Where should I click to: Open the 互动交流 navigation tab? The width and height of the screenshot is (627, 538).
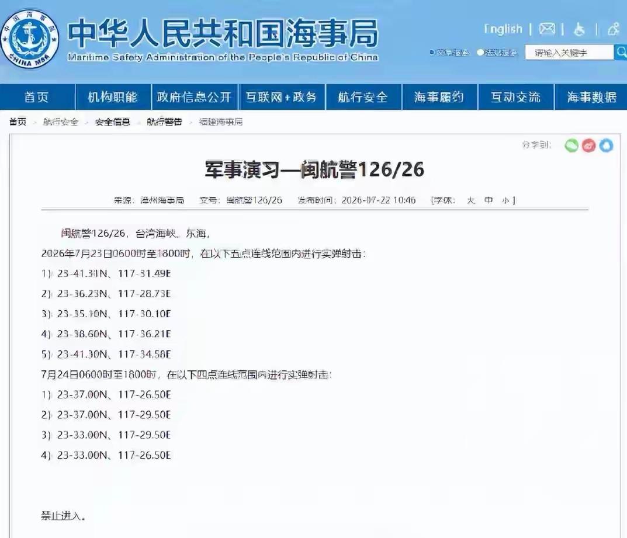click(515, 97)
